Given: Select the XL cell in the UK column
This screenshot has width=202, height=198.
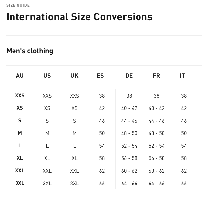Looking at the screenshot, I should pyautogui.click(x=74, y=158).
